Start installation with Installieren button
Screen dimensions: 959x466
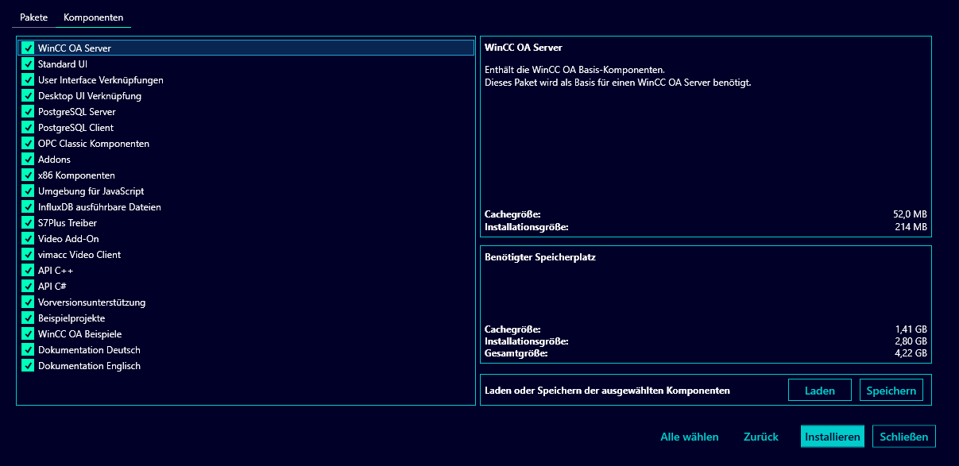coord(832,437)
